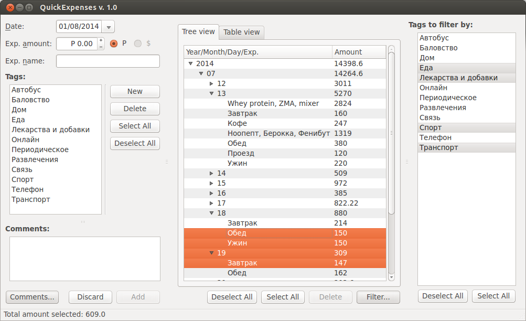Image resolution: width=526 pixels, height=321 pixels.
Task: Click the Discard button
Action: click(90, 297)
